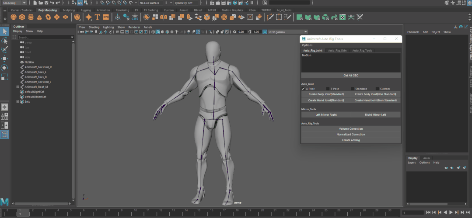Click the shelf settings gear icon

pos(4,19)
